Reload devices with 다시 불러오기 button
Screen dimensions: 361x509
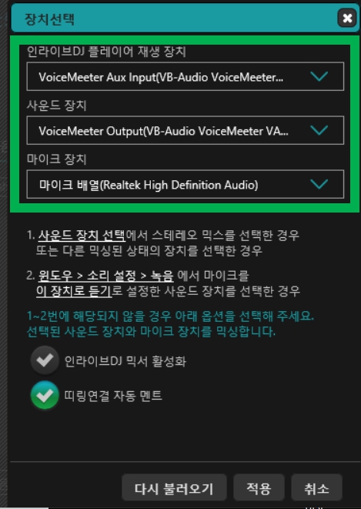pyautogui.click(x=174, y=487)
